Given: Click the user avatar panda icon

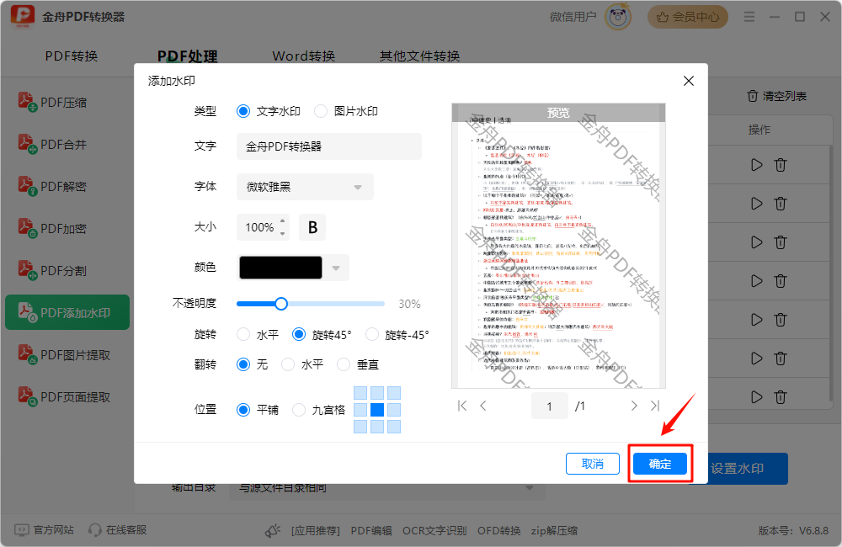Looking at the screenshot, I should (x=618, y=17).
